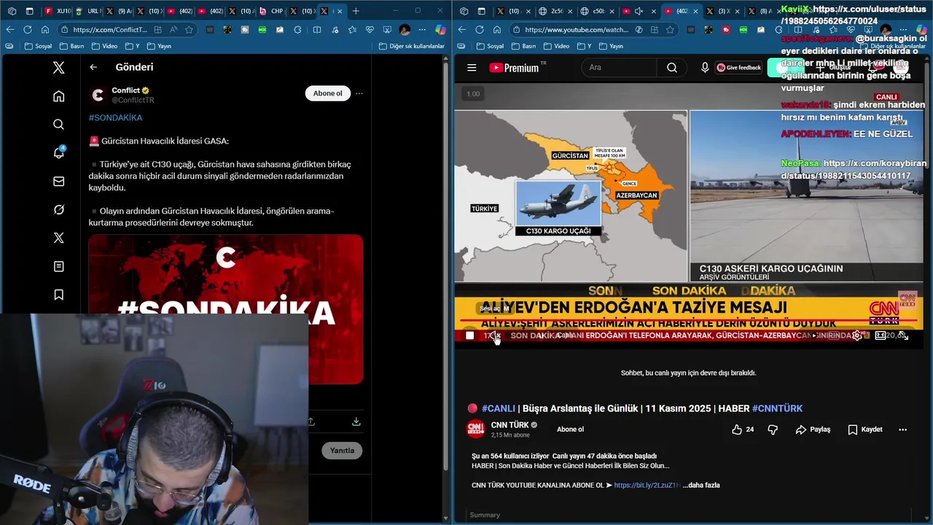
Task: Open the CNN TÜRK channel avatar
Action: point(475,429)
